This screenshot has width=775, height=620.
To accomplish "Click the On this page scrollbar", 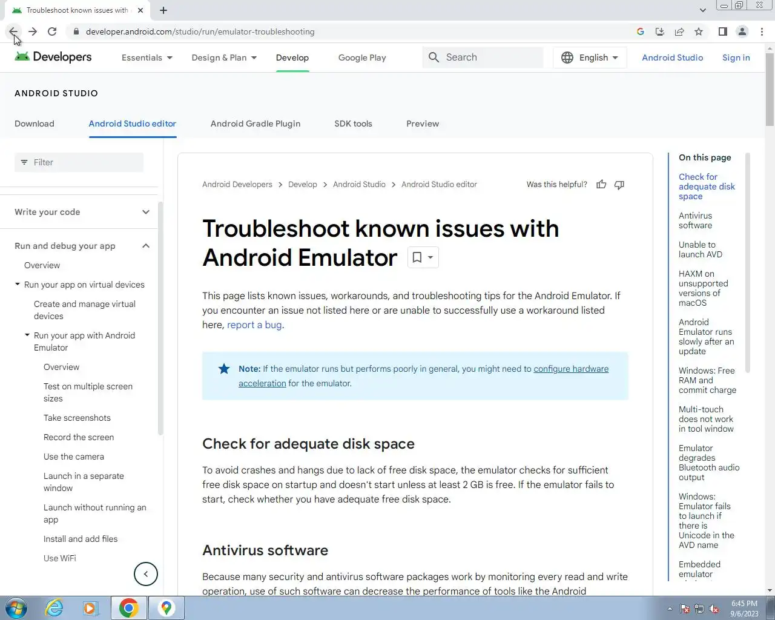I will coord(747,263).
